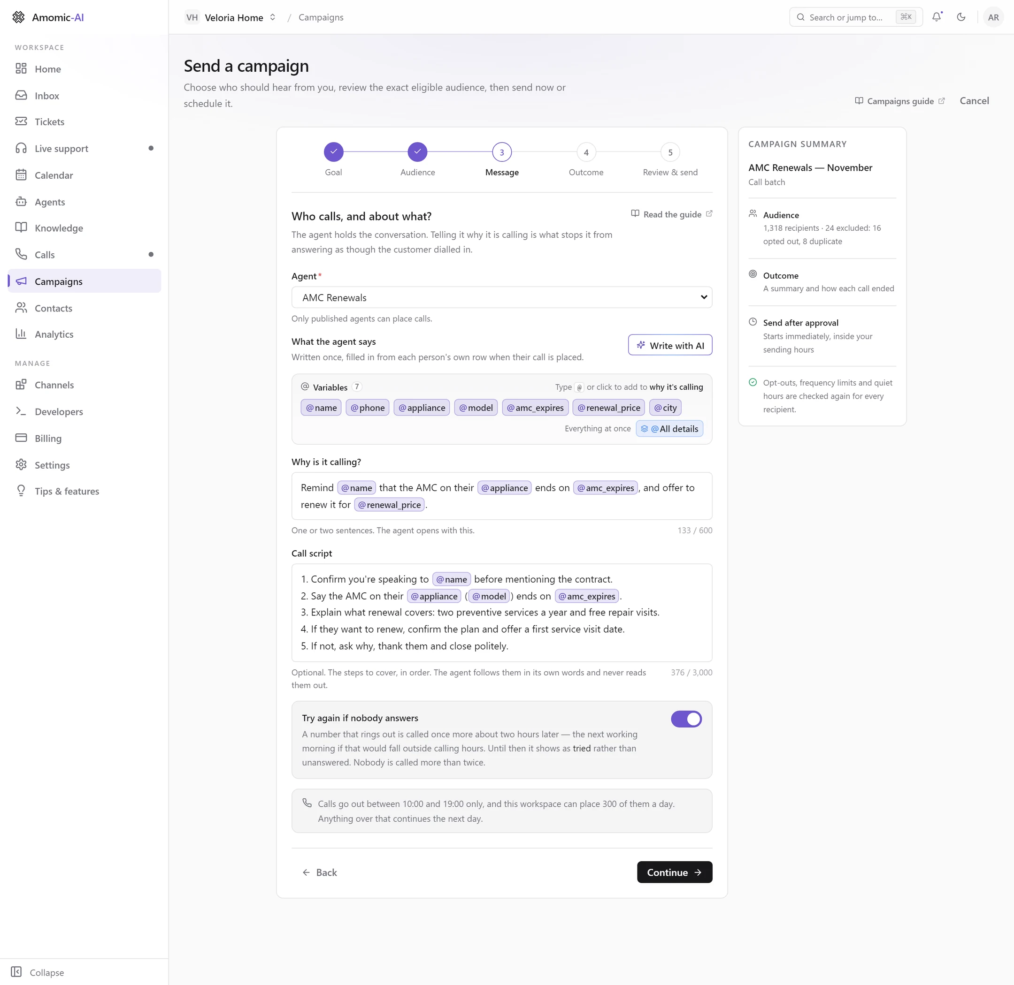Click Continue button
Screen dimensions: 1014x985
tap(674, 872)
